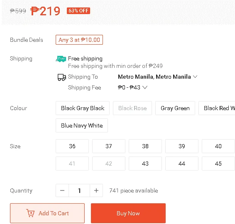Increase quantity with the plus button
The image size is (235, 224).
click(x=96, y=190)
